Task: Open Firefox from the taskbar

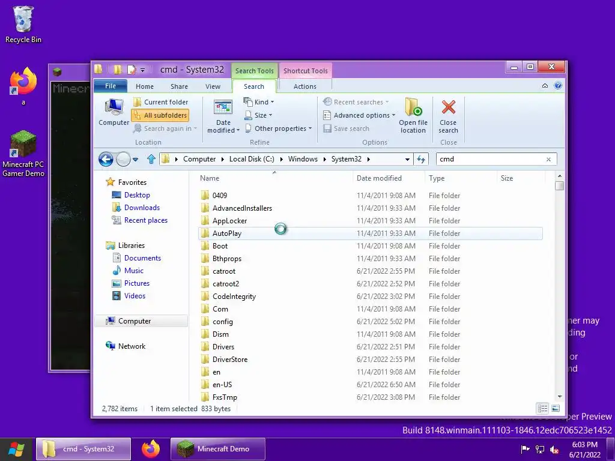Action: tap(151, 449)
